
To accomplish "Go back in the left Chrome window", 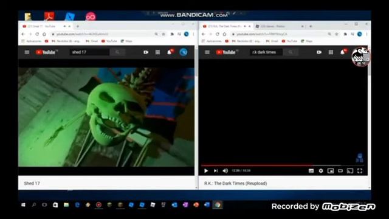I will (x=23, y=34).
